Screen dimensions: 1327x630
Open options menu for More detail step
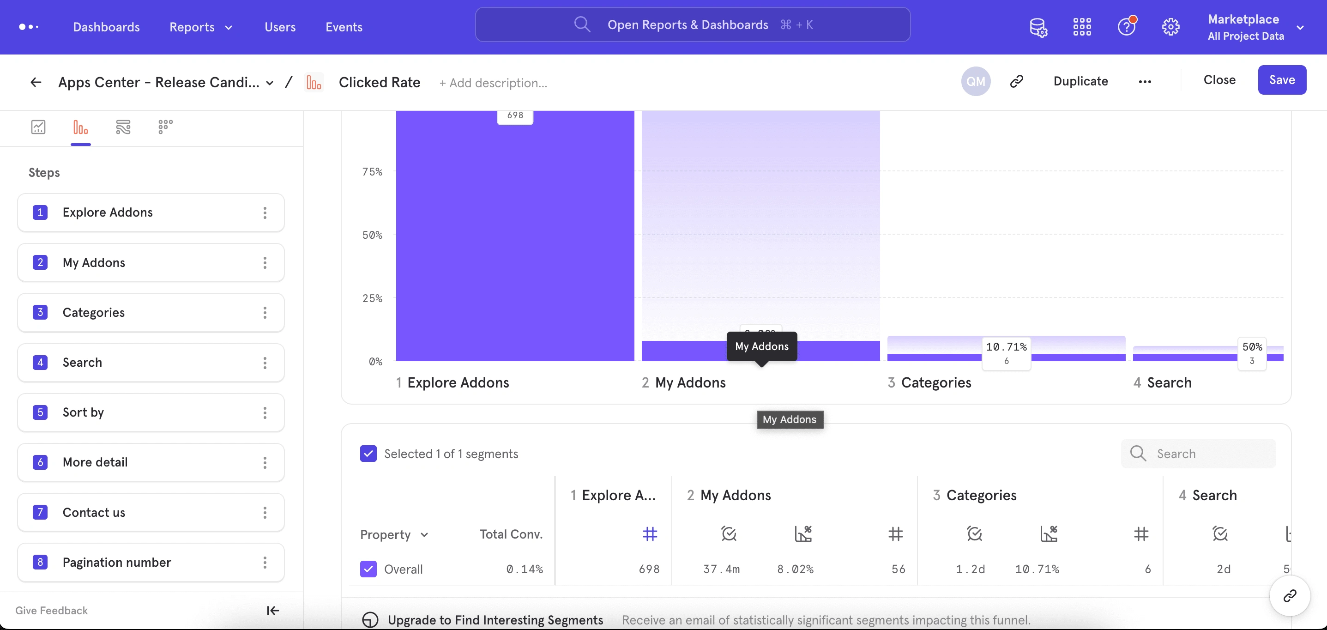click(x=265, y=463)
